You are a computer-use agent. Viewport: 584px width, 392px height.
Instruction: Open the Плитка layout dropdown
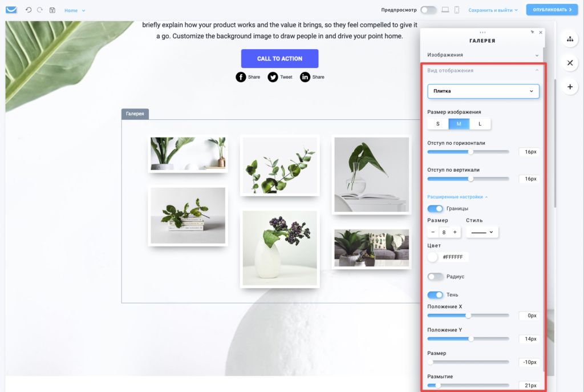(483, 91)
